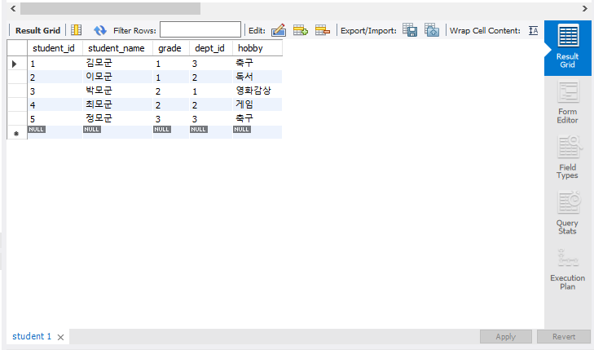Sort by student_name column header
The image size is (594, 350).
click(117, 48)
